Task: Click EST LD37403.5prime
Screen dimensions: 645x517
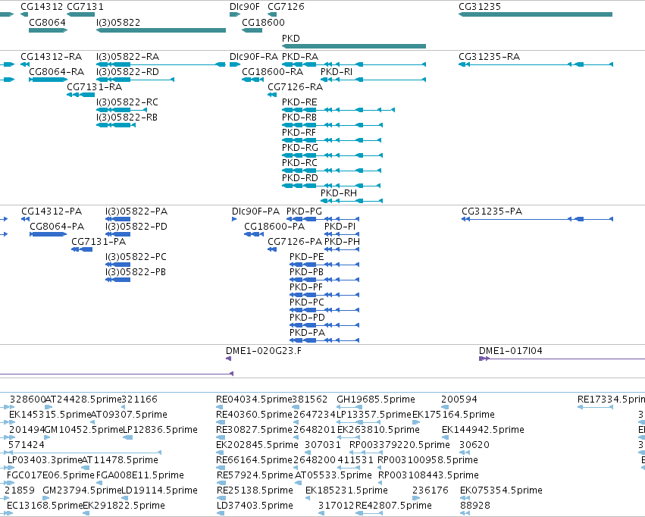Action: pyautogui.click(x=255, y=505)
